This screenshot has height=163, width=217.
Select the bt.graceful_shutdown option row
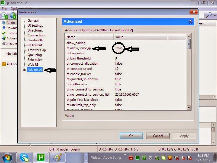[126, 79]
